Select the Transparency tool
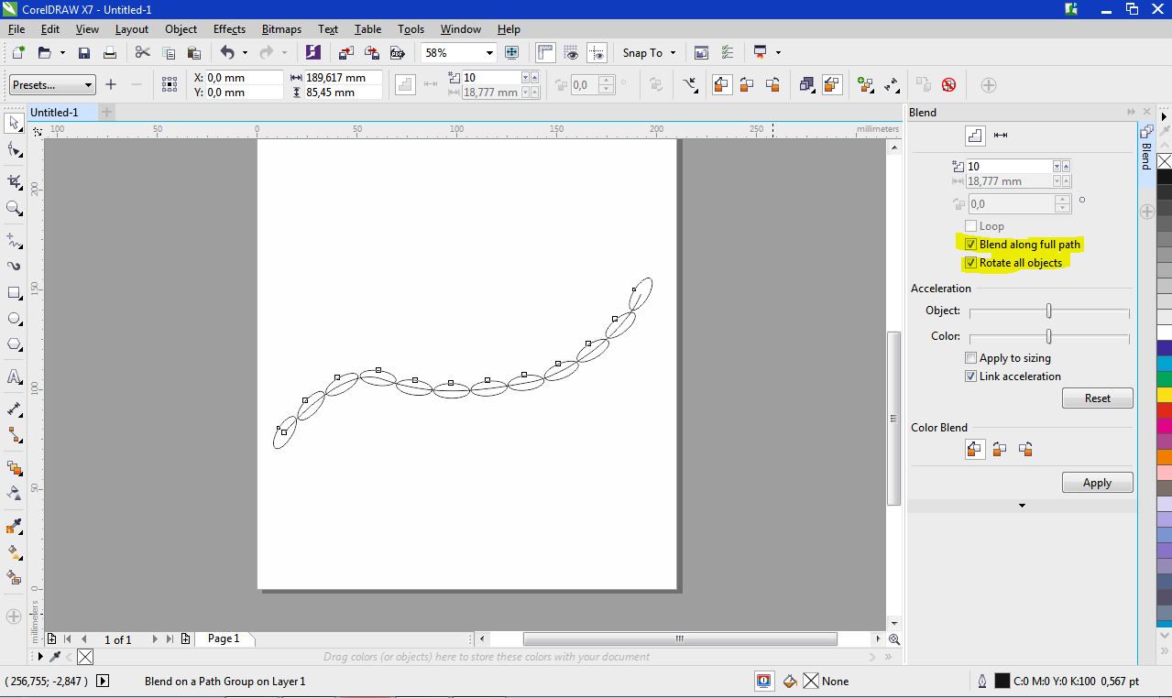Image resolution: width=1172 pixels, height=698 pixels. coord(14,493)
